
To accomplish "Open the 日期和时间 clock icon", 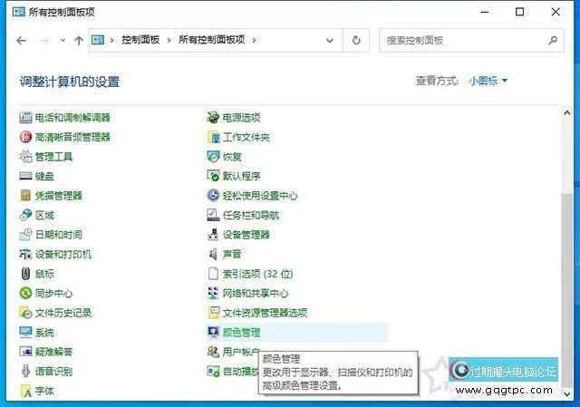I will pyautogui.click(x=25, y=235).
